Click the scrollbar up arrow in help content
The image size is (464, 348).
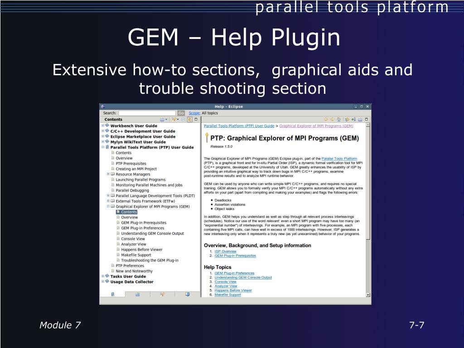click(x=368, y=125)
